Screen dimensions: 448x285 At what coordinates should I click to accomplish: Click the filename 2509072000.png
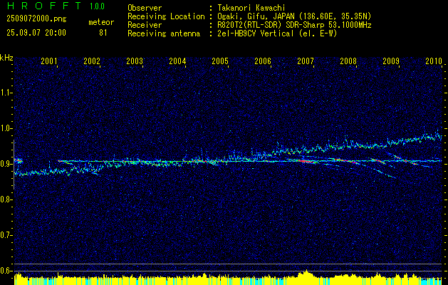tap(36, 19)
